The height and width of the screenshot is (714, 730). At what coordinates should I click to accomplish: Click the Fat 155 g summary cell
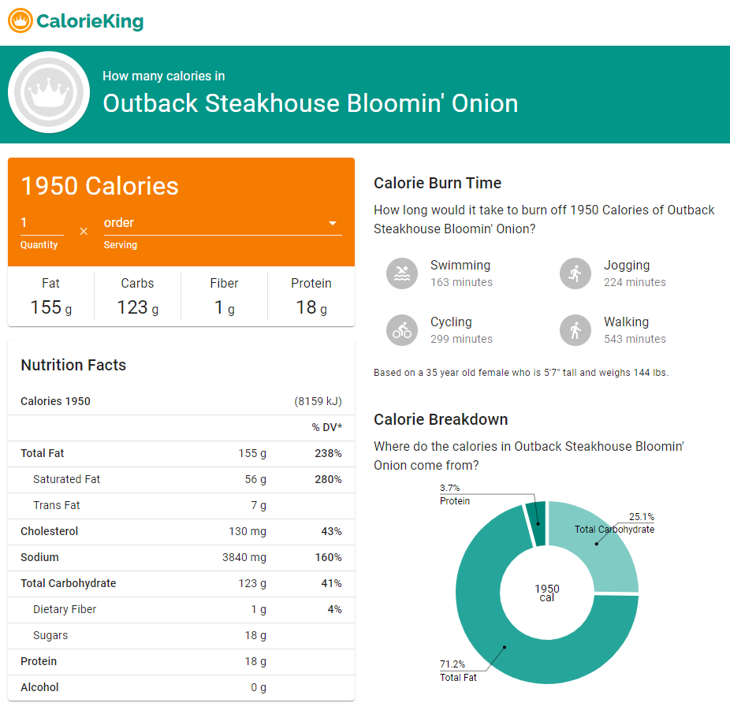51,297
